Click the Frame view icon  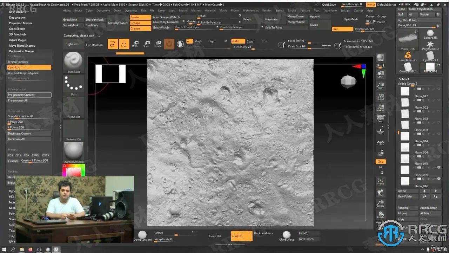tap(380, 181)
